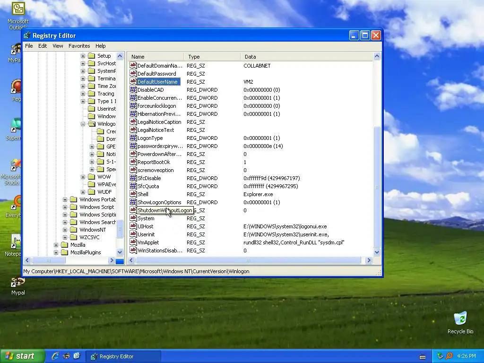
Task: Click the UIHost string value icon
Action: (133, 226)
